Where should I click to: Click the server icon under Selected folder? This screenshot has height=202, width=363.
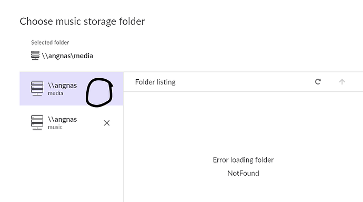[x=35, y=56]
